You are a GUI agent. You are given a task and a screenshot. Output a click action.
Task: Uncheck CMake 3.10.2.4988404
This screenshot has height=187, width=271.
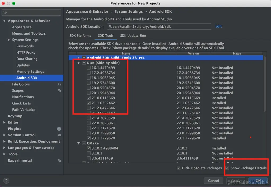click(89, 148)
